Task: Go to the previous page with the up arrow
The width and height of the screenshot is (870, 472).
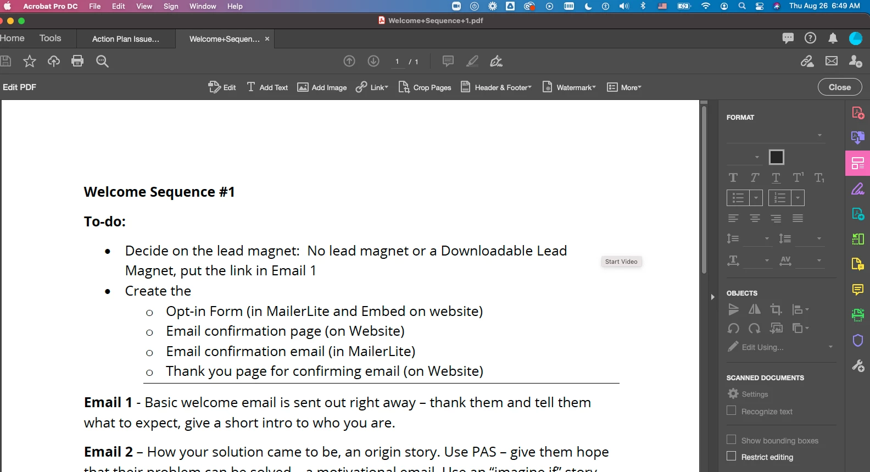Action: pyautogui.click(x=349, y=61)
